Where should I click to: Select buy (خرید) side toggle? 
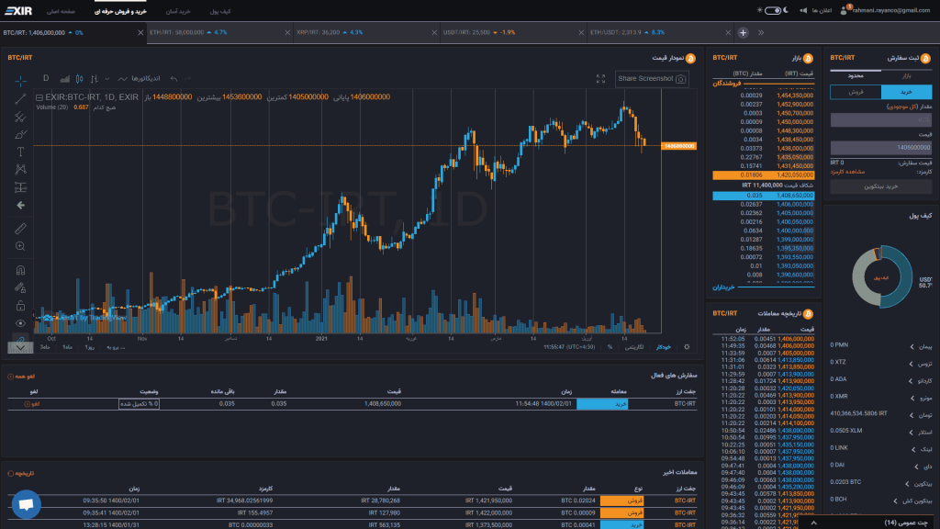[x=906, y=92]
